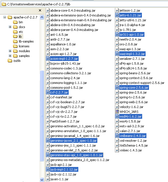This screenshot has height=182, width=168.
Task: Select file abdera-extensions-json-0.4.0-incubating.jar
Action: (x=81, y=15)
